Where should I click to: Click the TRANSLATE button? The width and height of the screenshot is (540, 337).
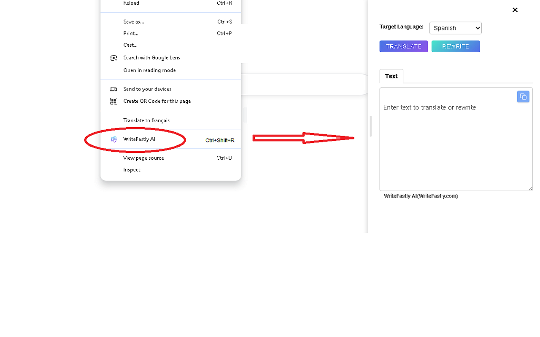(x=404, y=46)
